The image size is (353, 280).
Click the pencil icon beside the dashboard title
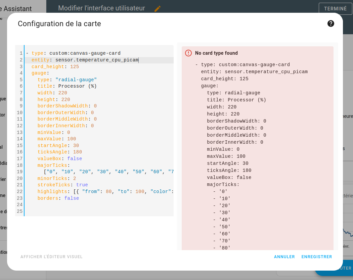click(157, 9)
